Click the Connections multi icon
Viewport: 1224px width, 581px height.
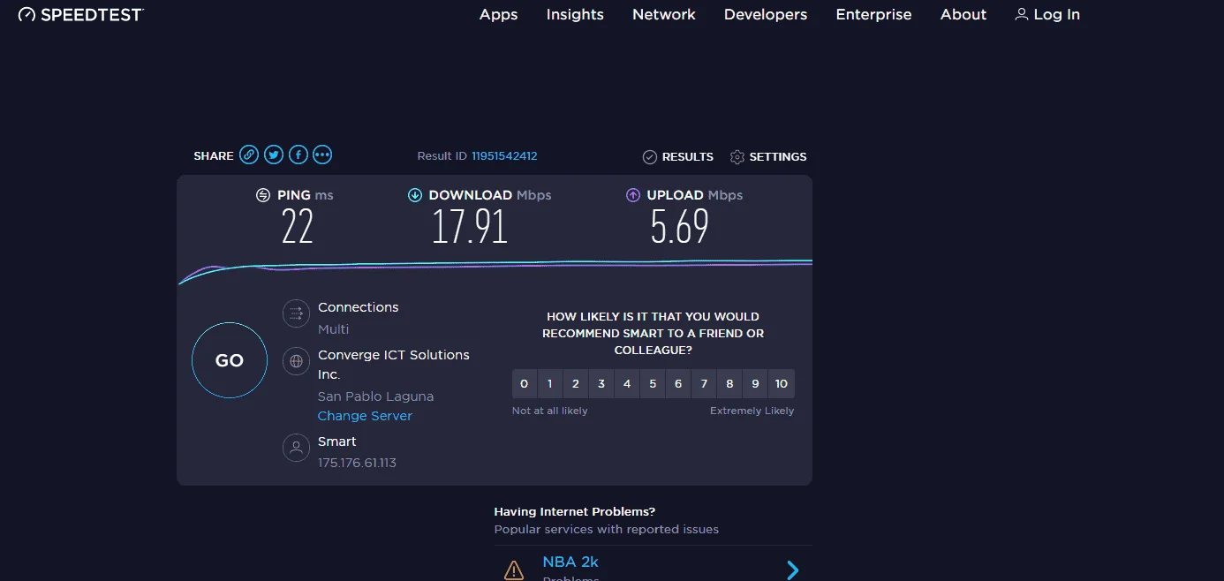(296, 313)
